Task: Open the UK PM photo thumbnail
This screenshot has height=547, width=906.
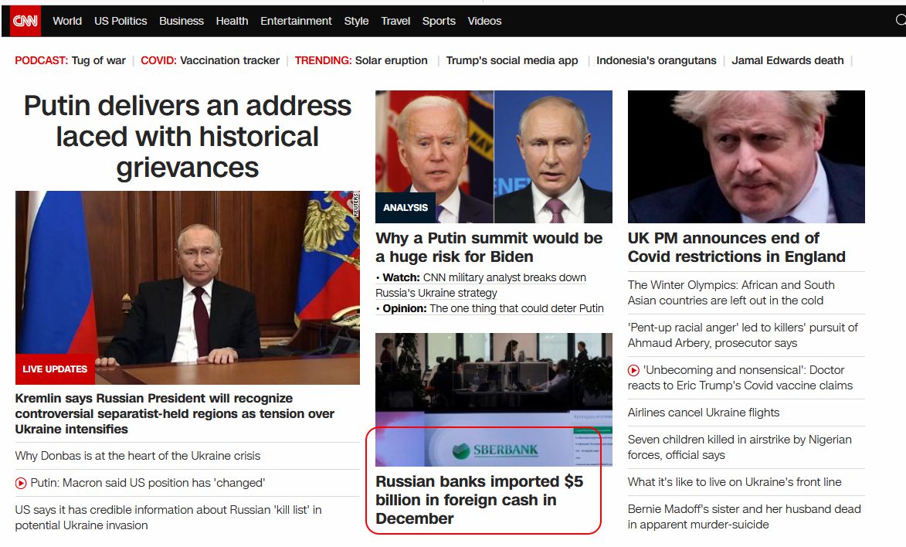Action: [746, 157]
